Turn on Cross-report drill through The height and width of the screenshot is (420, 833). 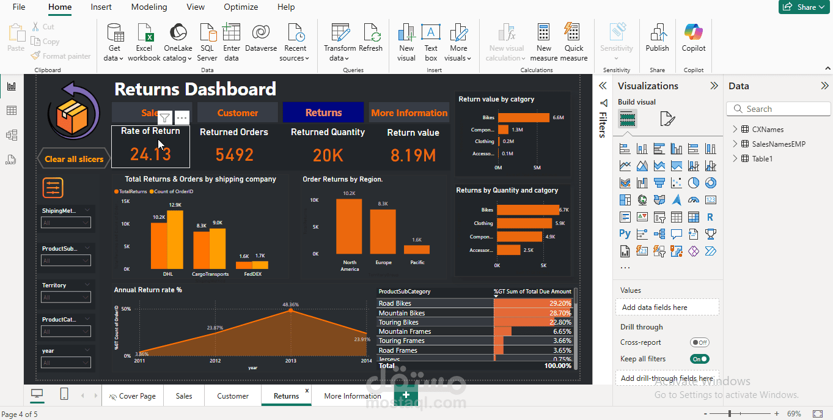(699, 342)
